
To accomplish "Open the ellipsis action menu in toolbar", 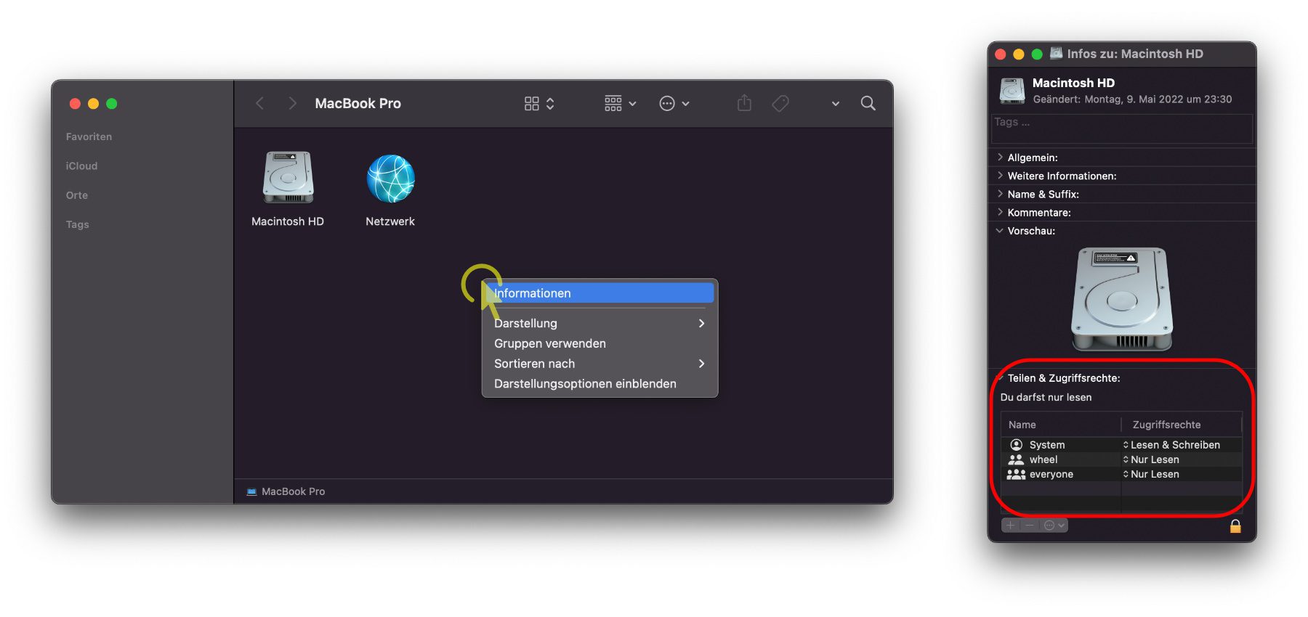I will click(x=674, y=104).
